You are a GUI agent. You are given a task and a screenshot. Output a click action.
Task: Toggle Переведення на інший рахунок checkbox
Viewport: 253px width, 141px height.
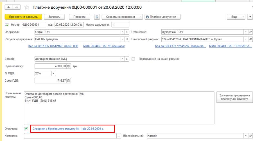click(134, 59)
